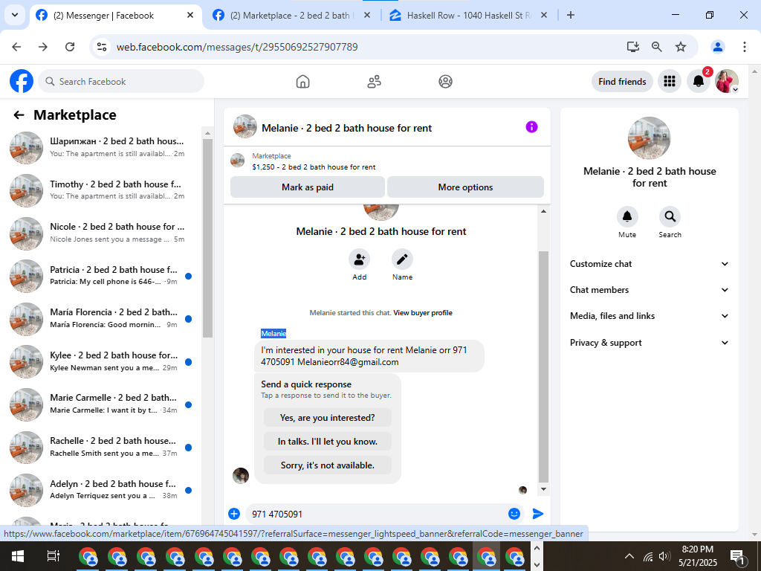Click the Name pencil edit icon

click(402, 259)
